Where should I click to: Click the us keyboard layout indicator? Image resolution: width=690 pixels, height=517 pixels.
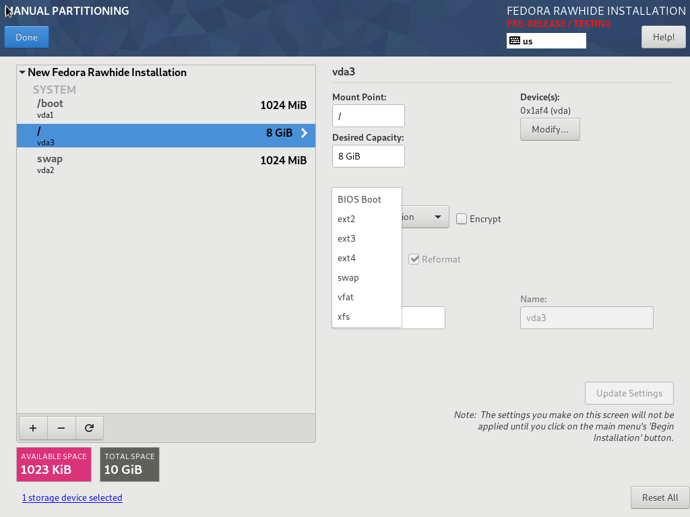click(546, 41)
